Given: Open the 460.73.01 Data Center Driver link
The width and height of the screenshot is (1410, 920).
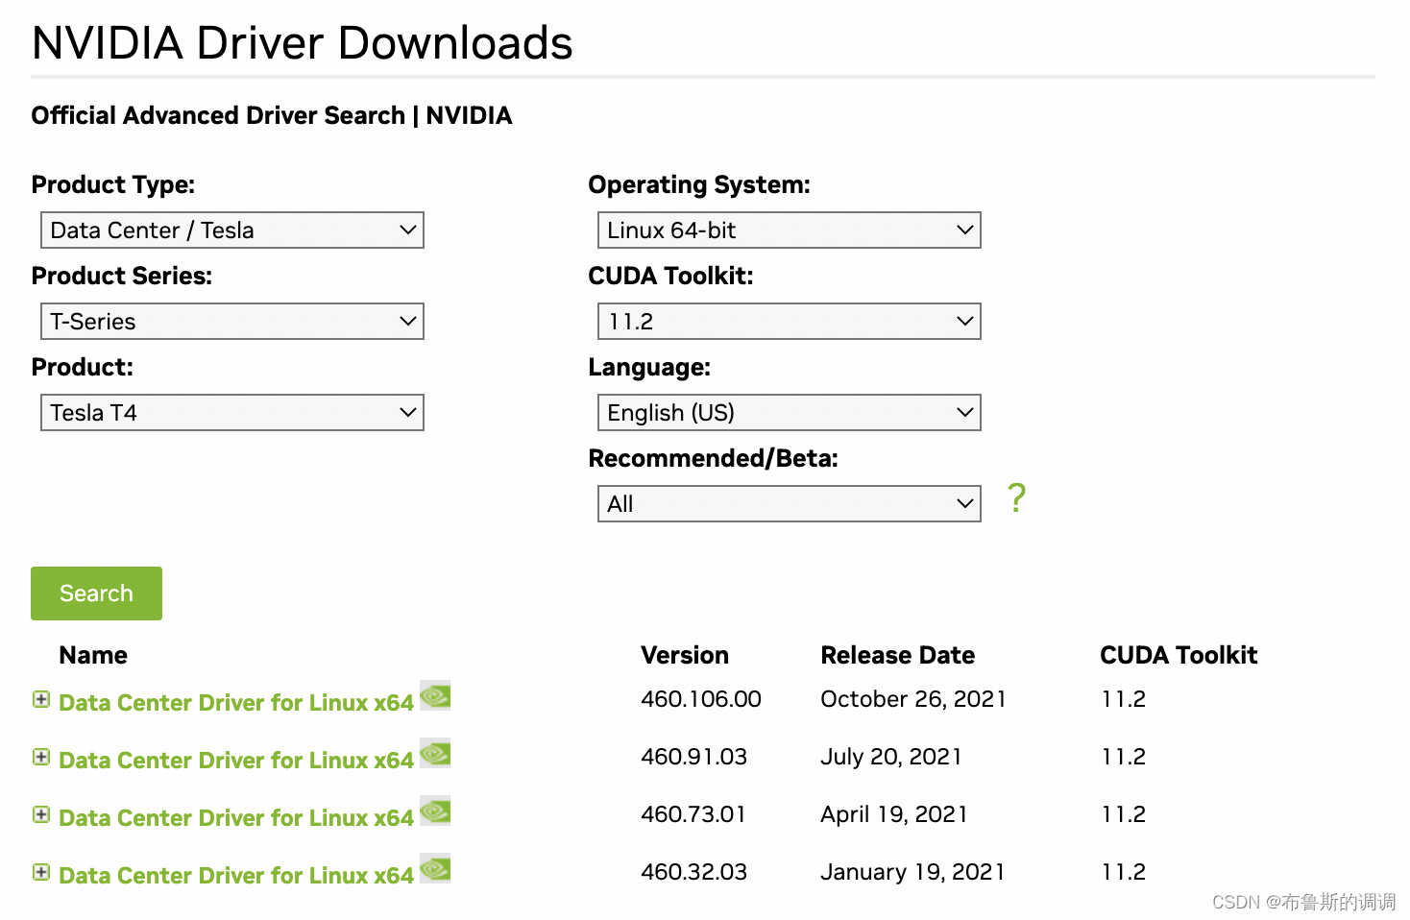Looking at the screenshot, I should point(235,817).
